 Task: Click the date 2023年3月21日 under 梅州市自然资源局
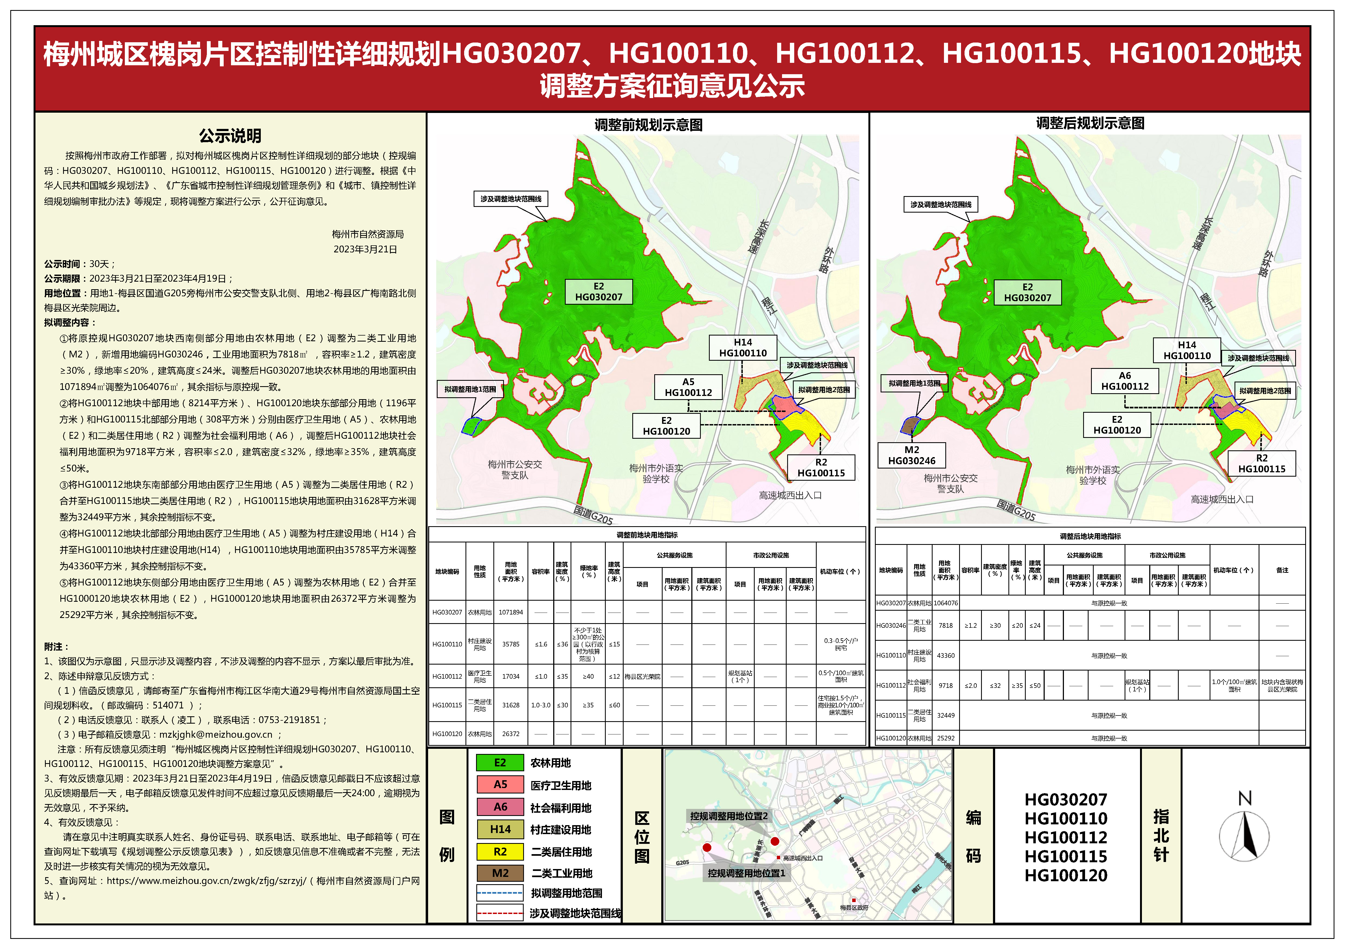tap(366, 249)
